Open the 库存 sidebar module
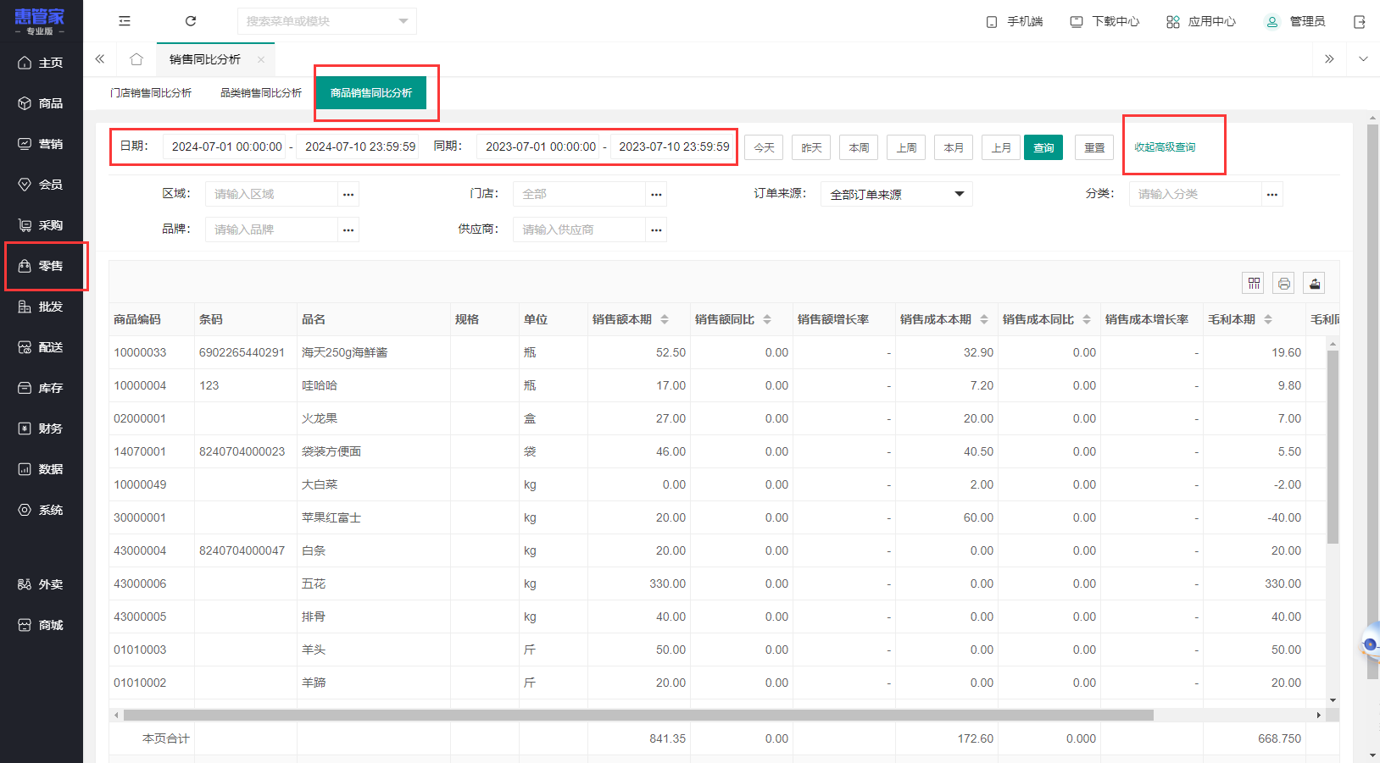This screenshot has width=1380, height=763. pos(42,388)
